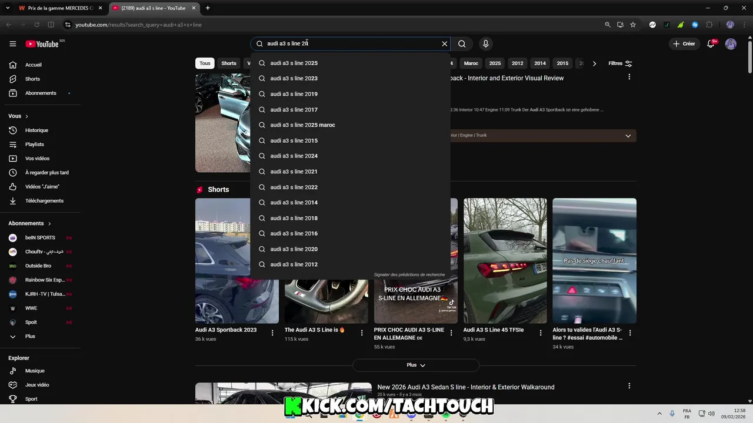Open the Filtres search filters button

[621, 63]
